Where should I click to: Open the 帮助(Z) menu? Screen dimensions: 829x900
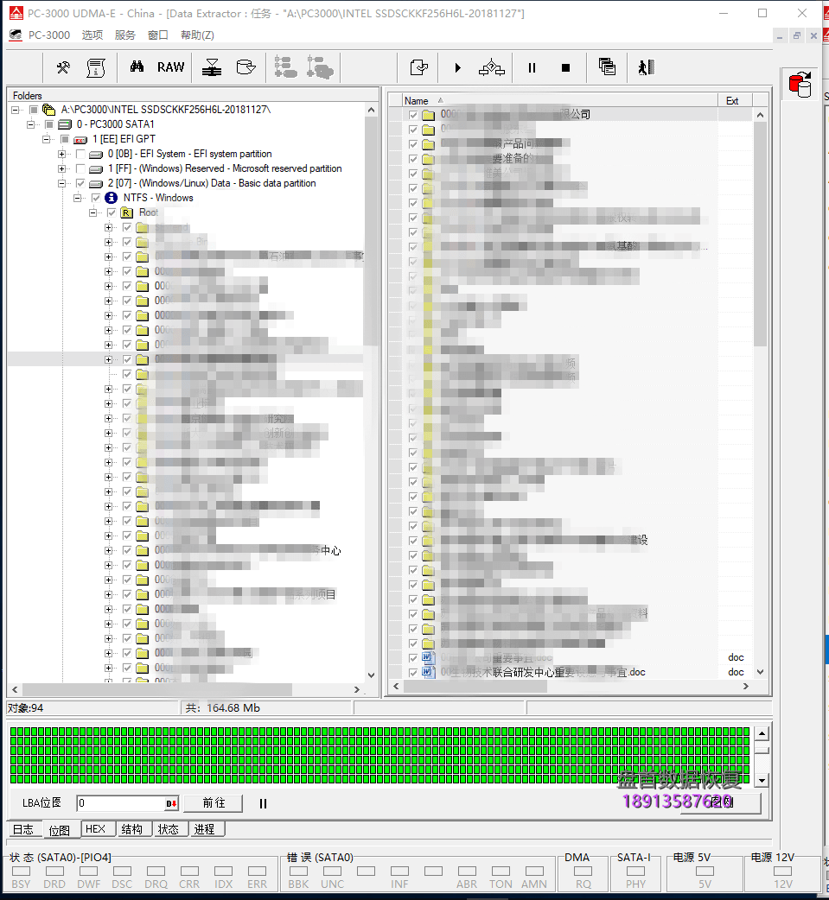197,35
